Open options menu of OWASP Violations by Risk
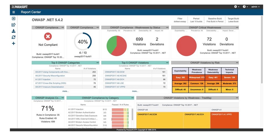Screen dimensions: 277x138 pyautogui.click(x=237, y=63)
